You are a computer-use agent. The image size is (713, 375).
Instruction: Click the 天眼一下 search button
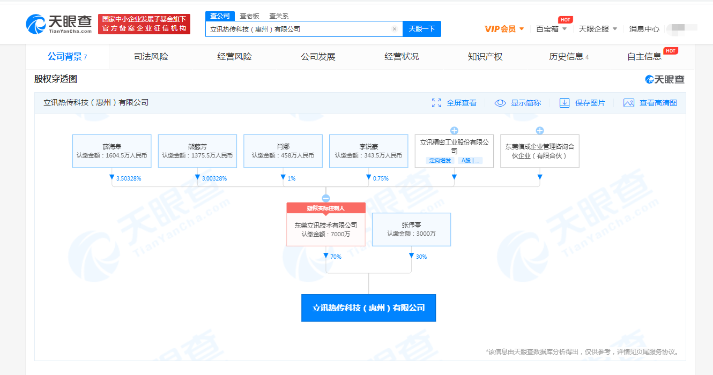(422, 29)
